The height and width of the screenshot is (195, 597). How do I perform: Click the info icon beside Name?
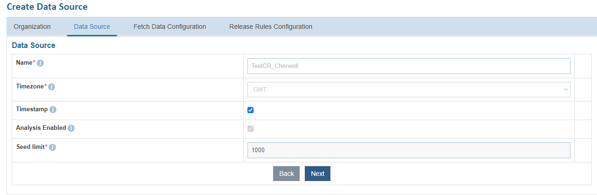[x=41, y=63]
